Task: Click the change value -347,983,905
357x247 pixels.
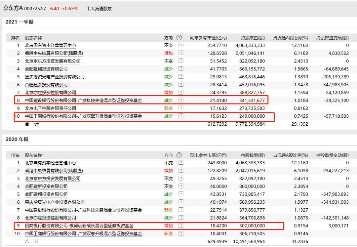Action: tap(335, 85)
